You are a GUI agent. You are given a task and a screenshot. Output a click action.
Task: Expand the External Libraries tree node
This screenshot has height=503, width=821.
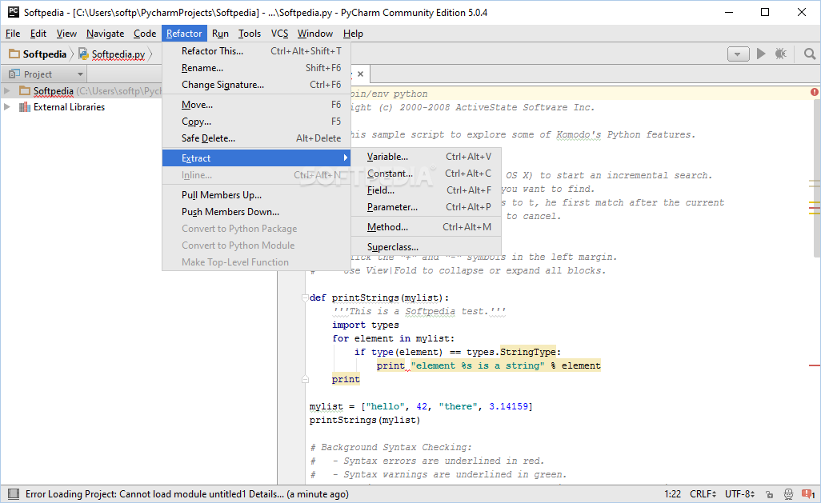pyautogui.click(x=7, y=107)
